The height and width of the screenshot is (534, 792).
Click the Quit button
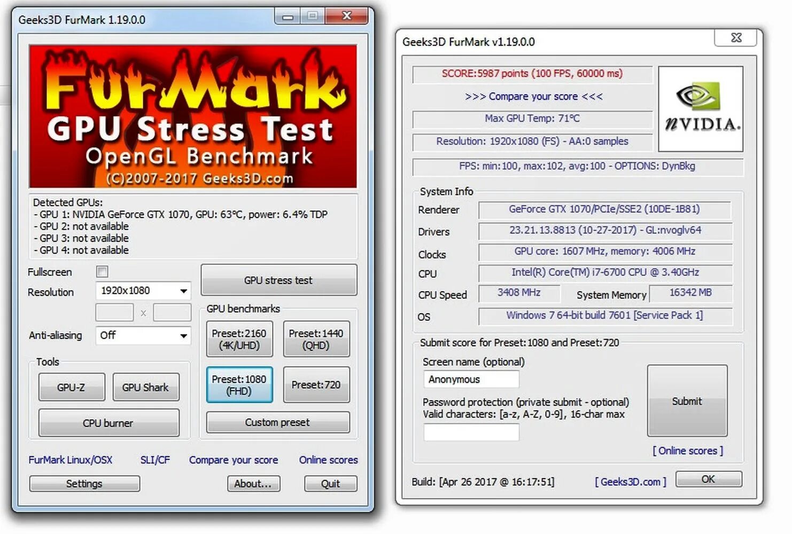330,484
